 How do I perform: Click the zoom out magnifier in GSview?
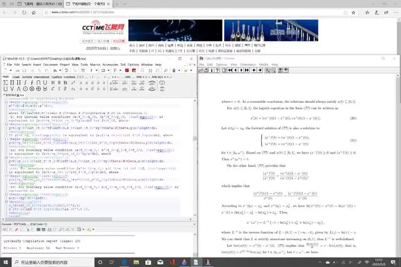point(273,70)
